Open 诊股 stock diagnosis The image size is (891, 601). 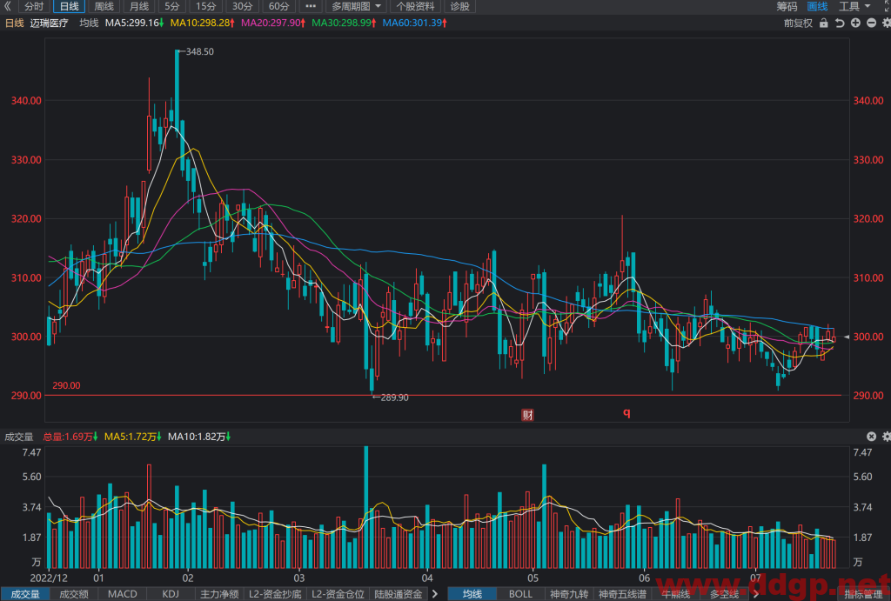[x=459, y=6]
